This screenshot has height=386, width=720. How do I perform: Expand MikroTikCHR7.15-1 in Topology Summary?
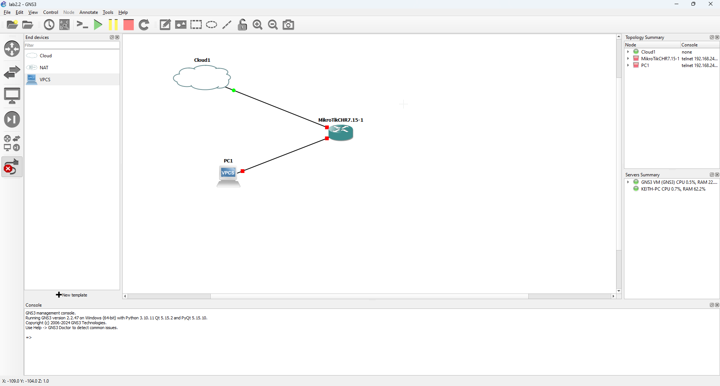[x=628, y=58]
